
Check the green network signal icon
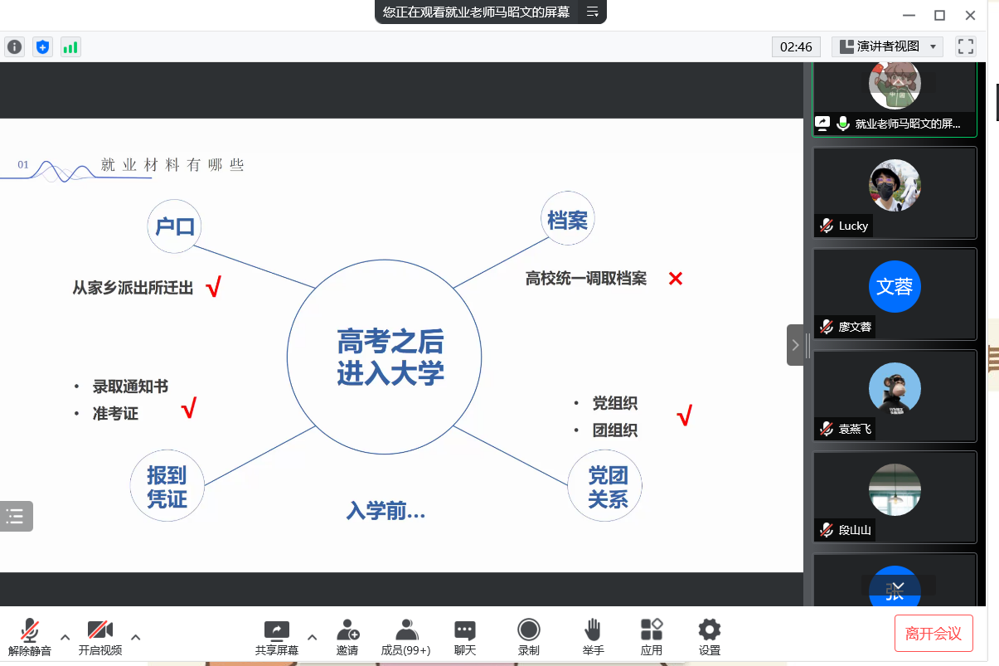click(70, 47)
